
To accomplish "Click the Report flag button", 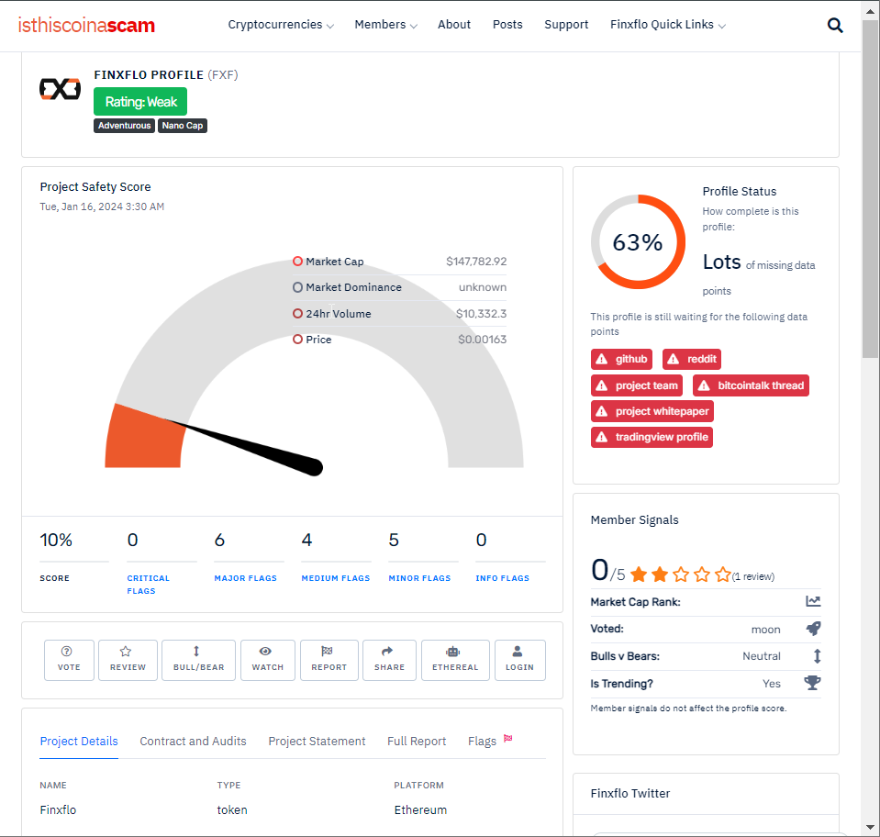I will pos(329,660).
